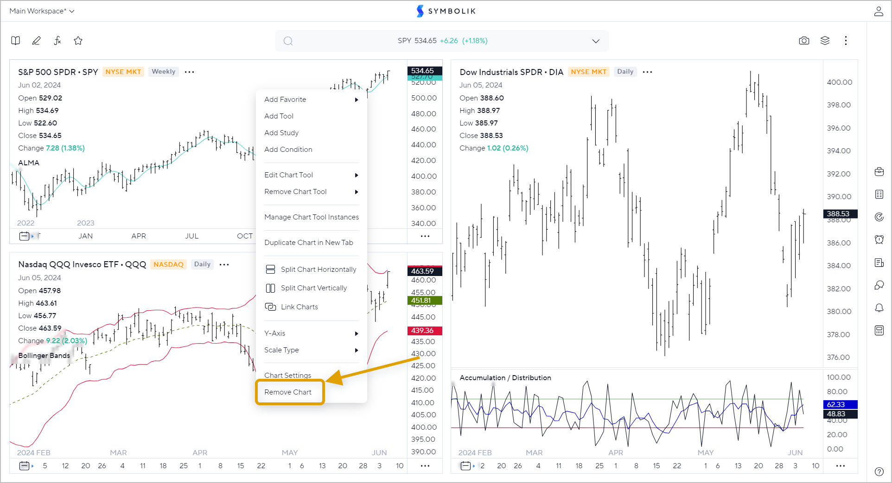This screenshot has height=483, width=892.
Task: Click the 534.65 SPY price label
Action: pos(425,71)
